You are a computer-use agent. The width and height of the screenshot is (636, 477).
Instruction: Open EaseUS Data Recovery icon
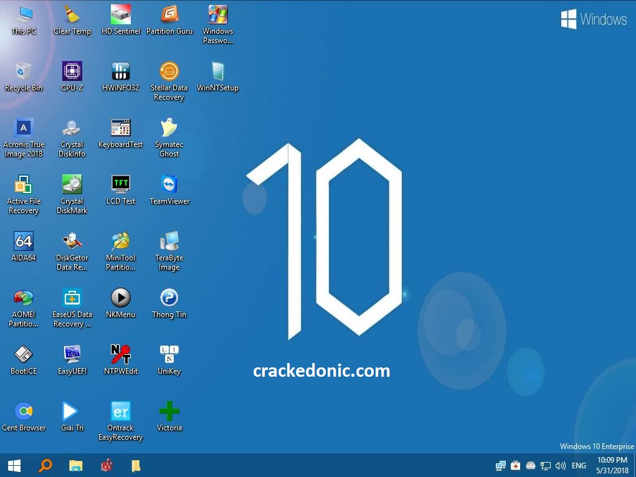tap(72, 308)
